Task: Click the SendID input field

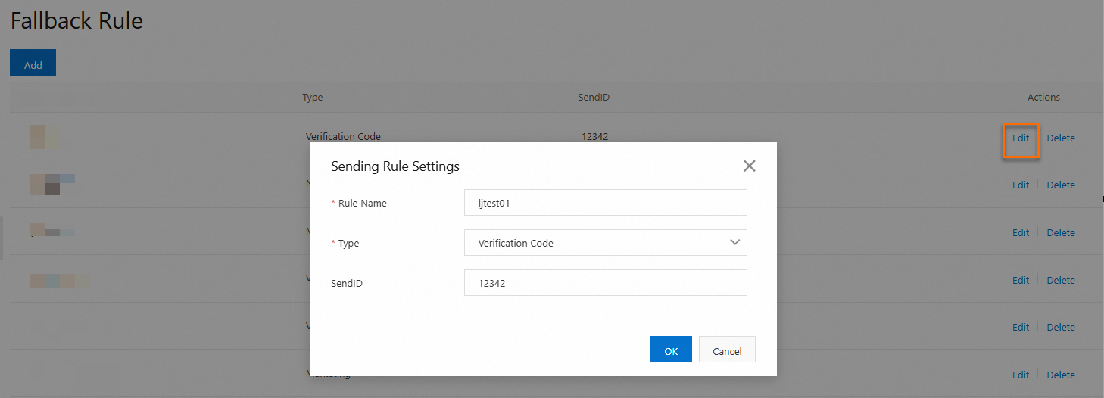Action: click(605, 283)
